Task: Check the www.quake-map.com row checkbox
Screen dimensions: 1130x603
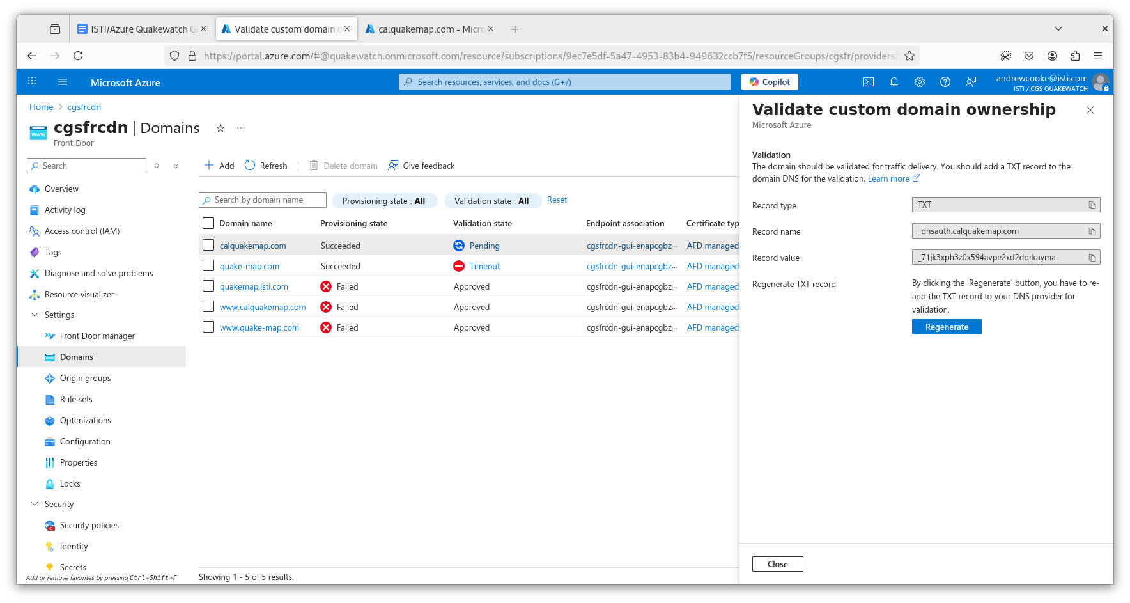Action: pyautogui.click(x=208, y=327)
